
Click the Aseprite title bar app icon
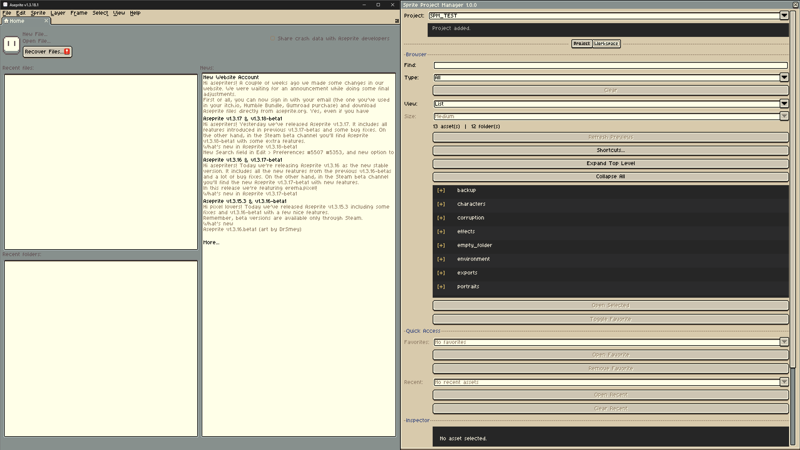pos(5,5)
